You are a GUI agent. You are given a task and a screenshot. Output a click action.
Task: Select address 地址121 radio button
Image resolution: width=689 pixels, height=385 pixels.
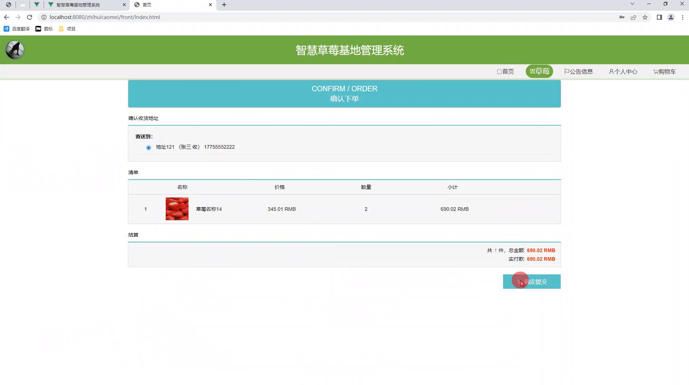(149, 148)
